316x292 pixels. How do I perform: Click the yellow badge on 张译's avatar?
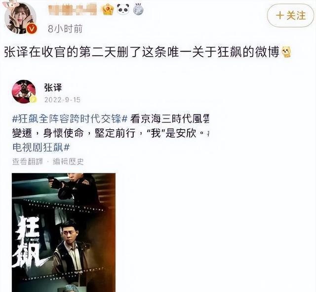point(33,99)
